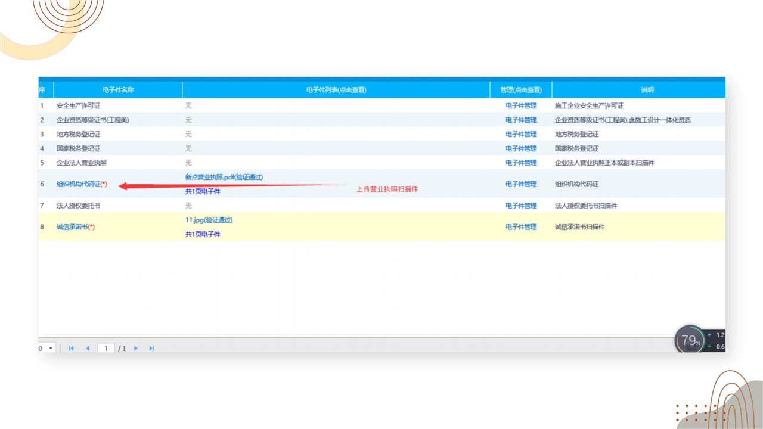
Task: Click the page number input field
Action: click(106, 348)
